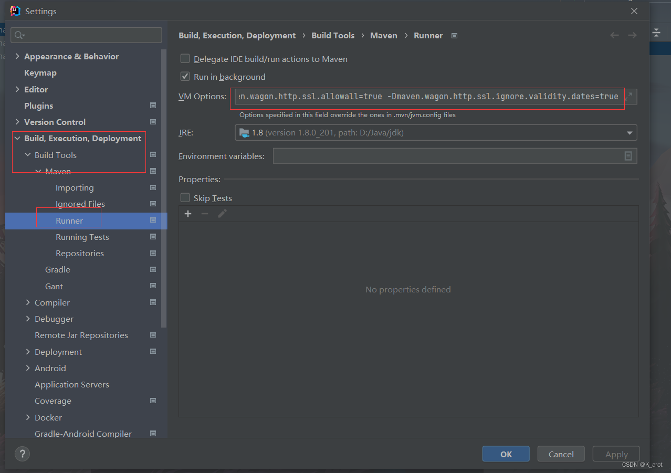The width and height of the screenshot is (671, 473).
Task: Select Importing under Maven
Action: 75,187
